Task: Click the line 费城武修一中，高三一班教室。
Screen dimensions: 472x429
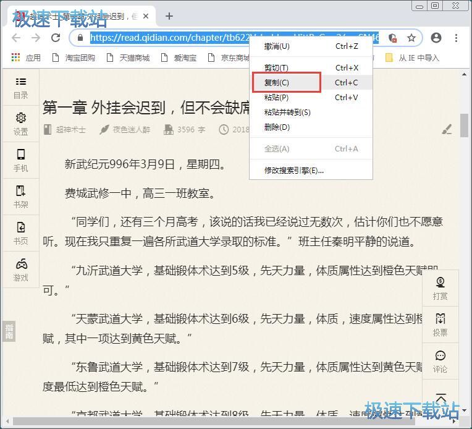Action: pos(140,193)
